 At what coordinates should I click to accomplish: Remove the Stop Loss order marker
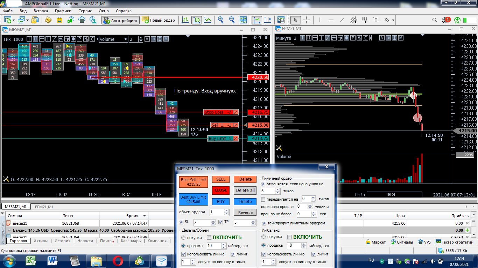[236, 112]
